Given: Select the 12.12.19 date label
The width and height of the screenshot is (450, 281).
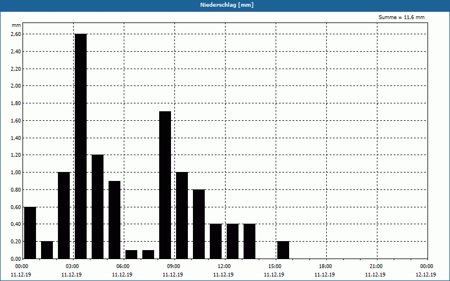Looking at the screenshot, I should (x=426, y=275).
